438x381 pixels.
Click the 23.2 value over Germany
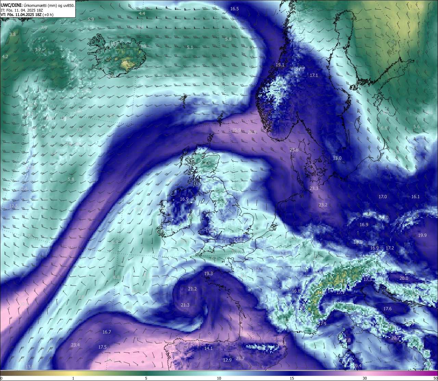pos(323,205)
